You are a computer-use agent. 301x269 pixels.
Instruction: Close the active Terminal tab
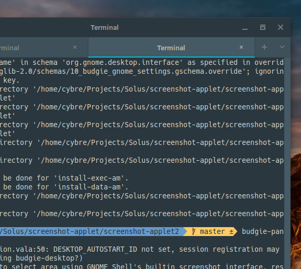coord(241,47)
